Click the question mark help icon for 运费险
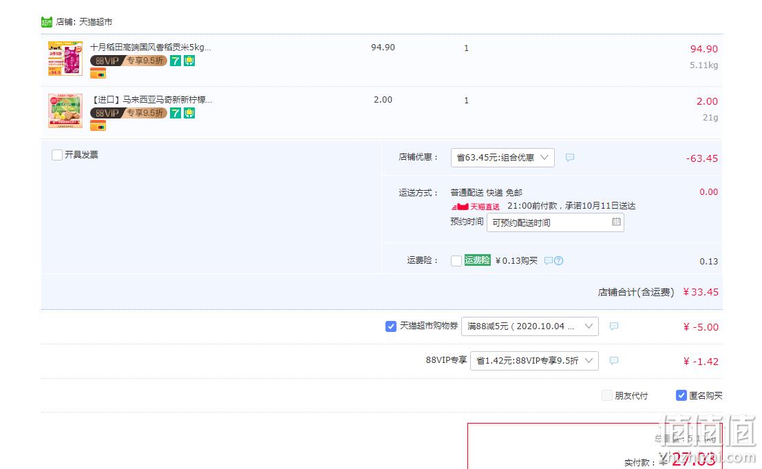This screenshot has width=762, height=469. click(559, 261)
